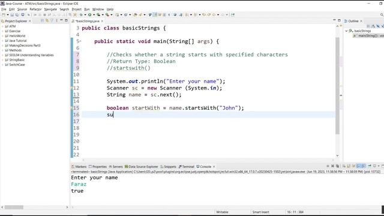The image size is (384, 216).
Task: Click editor scroll-down arrow
Action: [337, 155]
